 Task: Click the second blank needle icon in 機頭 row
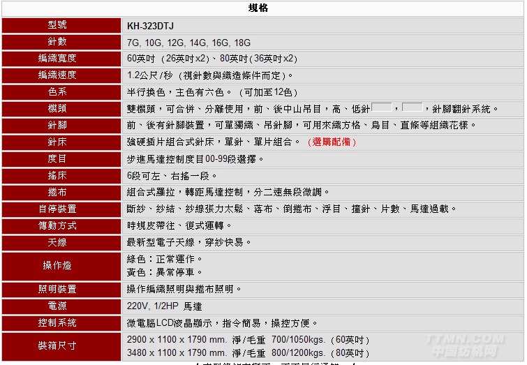[413, 107]
